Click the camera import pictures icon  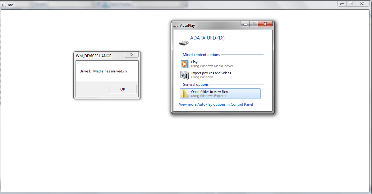click(x=185, y=75)
